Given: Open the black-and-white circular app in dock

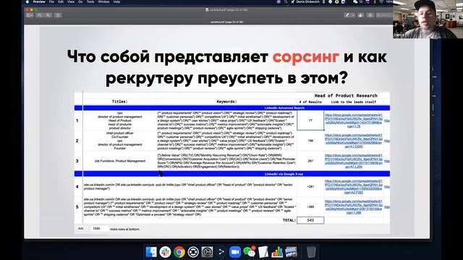Looking at the screenshot, I should tap(193, 252).
